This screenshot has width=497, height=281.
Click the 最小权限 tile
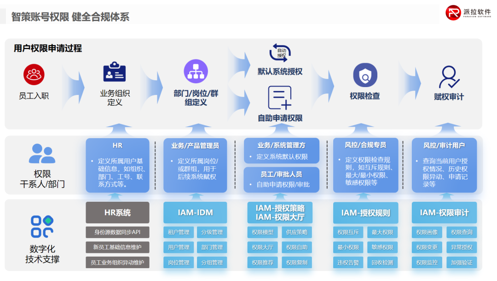pyautogui.click(x=348, y=247)
